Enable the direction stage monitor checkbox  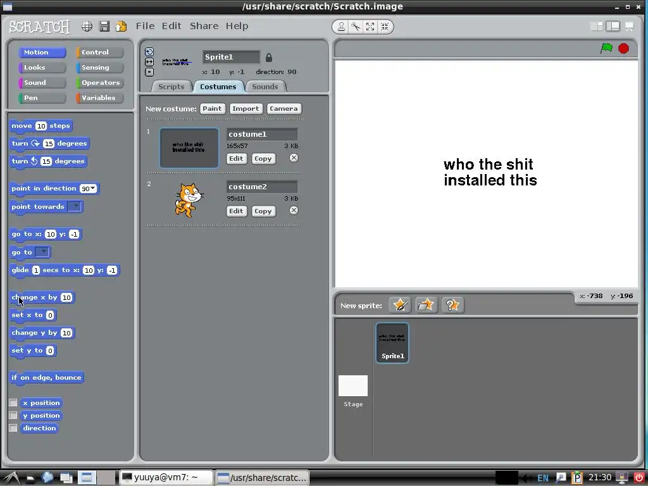click(13, 428)
